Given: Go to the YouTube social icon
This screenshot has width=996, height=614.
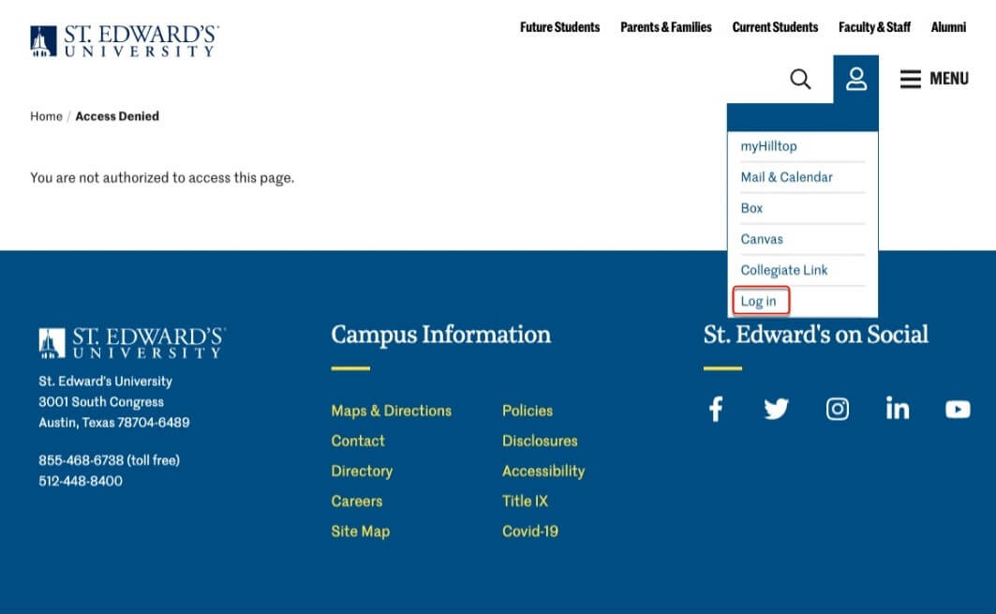Looking at the screenshot, I should pos(958,409).
